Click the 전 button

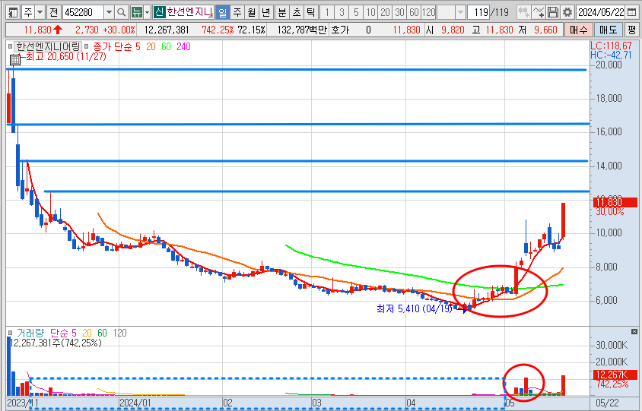tap(54, 12)
